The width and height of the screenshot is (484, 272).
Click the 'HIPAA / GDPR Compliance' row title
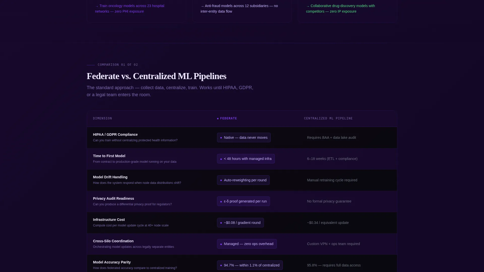point(115,134)
